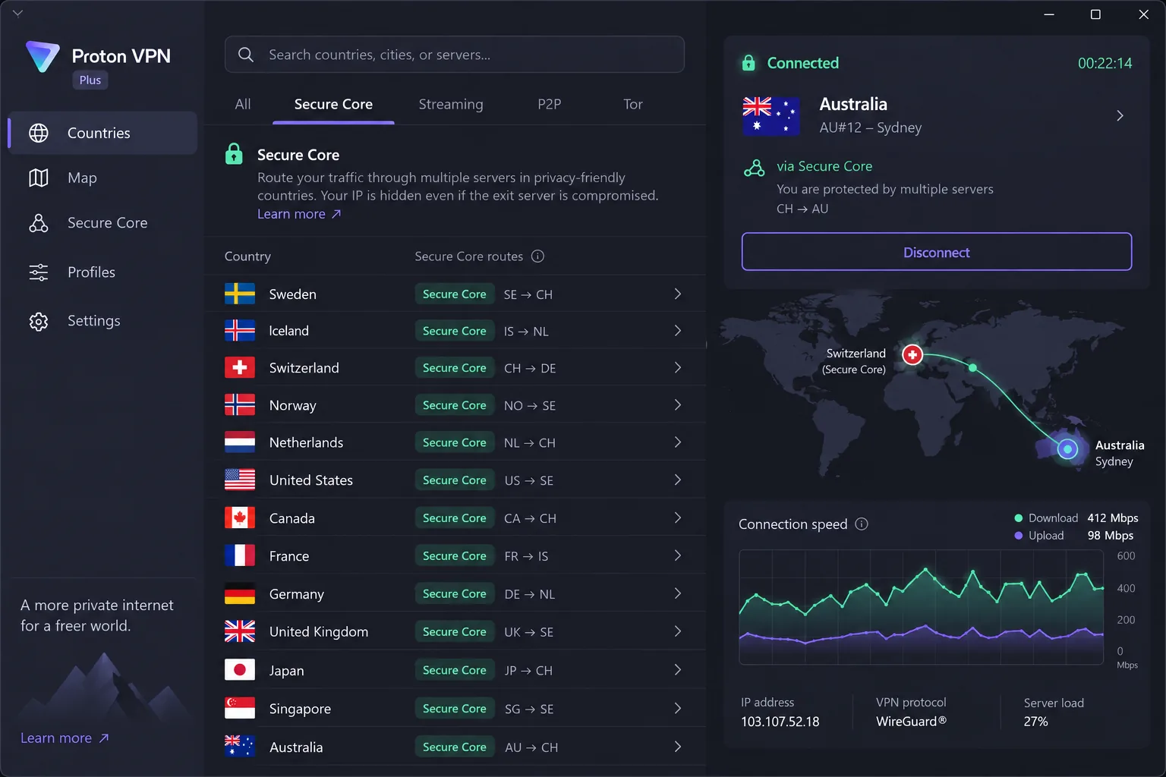The width and height of the screenshot is (1166, 777).
Task: Open the Map icon in sidebar
Action: click(x=39, y=178)
